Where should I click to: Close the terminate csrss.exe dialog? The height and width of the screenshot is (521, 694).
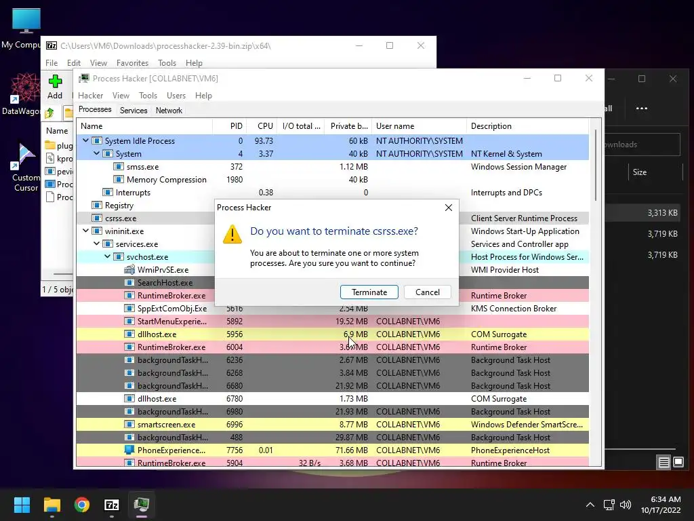tap(449, 208)
